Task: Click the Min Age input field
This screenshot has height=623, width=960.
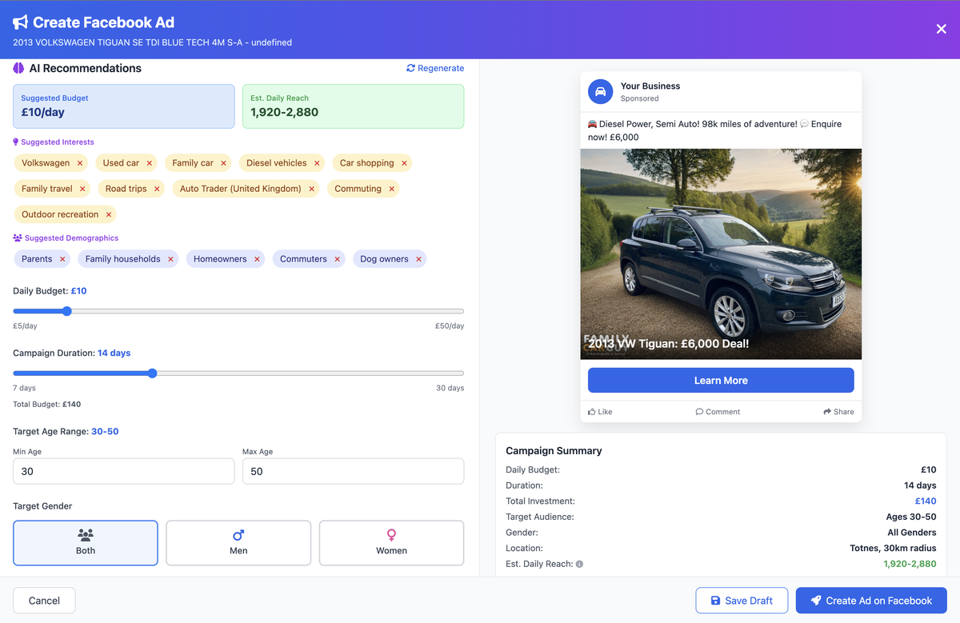Action: tap(123, 470)
